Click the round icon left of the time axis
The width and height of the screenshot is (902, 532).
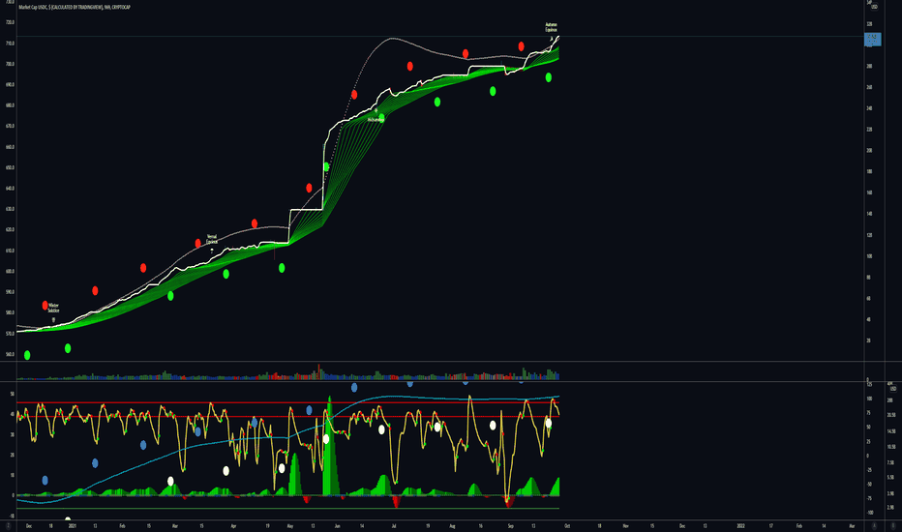coord(8,525)
